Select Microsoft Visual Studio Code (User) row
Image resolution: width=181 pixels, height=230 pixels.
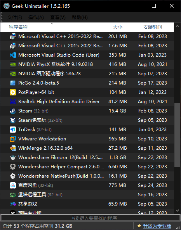(x=87, y=55)
